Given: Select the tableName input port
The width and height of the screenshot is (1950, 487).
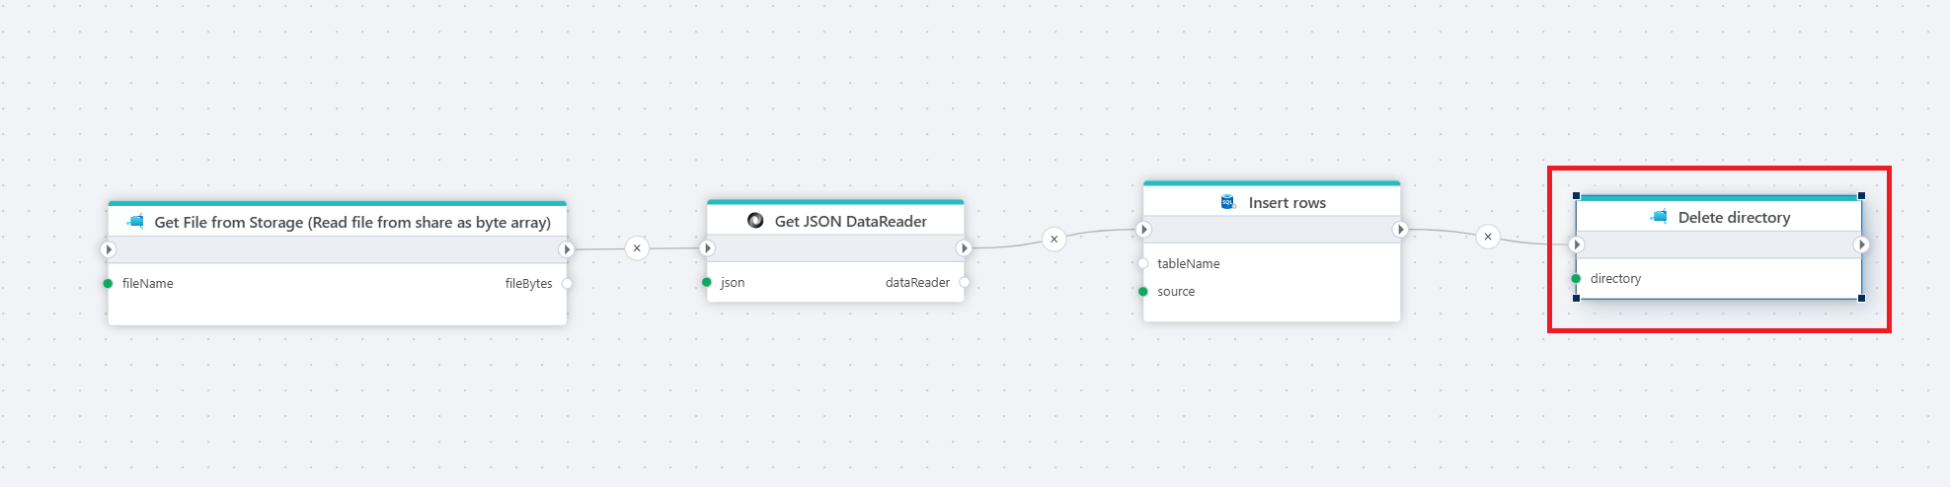Looking at the screenshot, I should [1143, 264].
